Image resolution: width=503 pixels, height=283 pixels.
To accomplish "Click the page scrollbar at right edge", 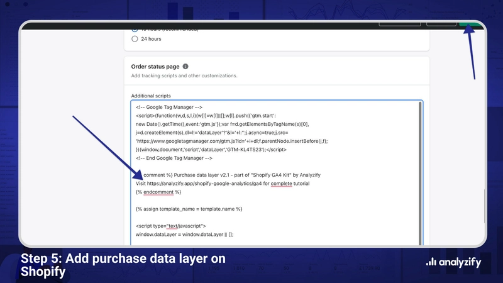I will coord(485,206).
